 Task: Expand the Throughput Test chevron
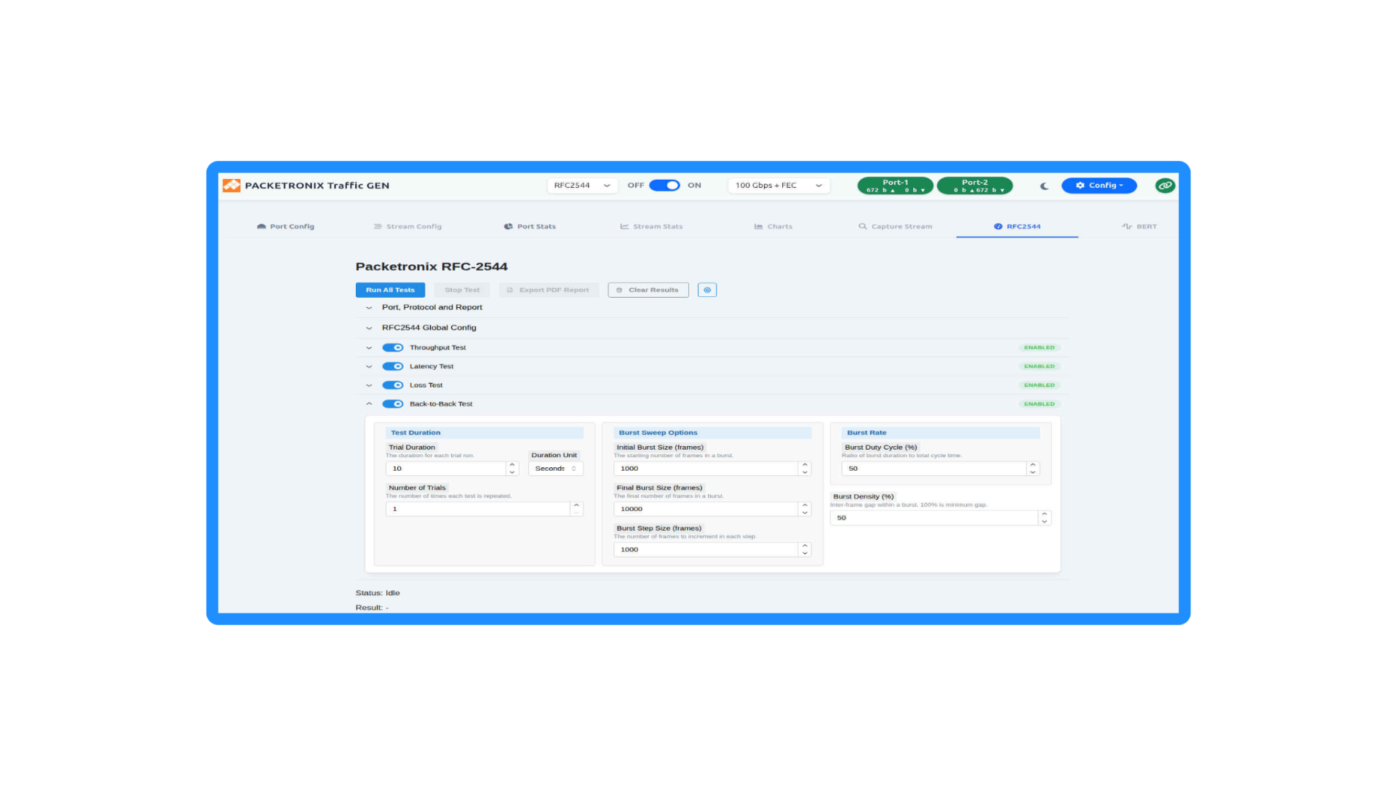(369, 348)
